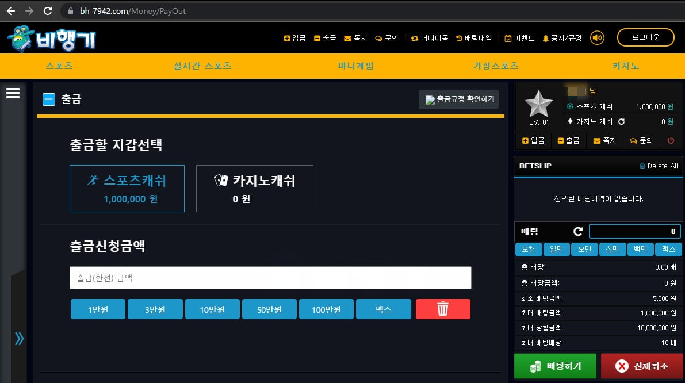Viewport: 685px width, 383px height.
Task: Open 문의 in the user panel
Action: click(641, 141)
